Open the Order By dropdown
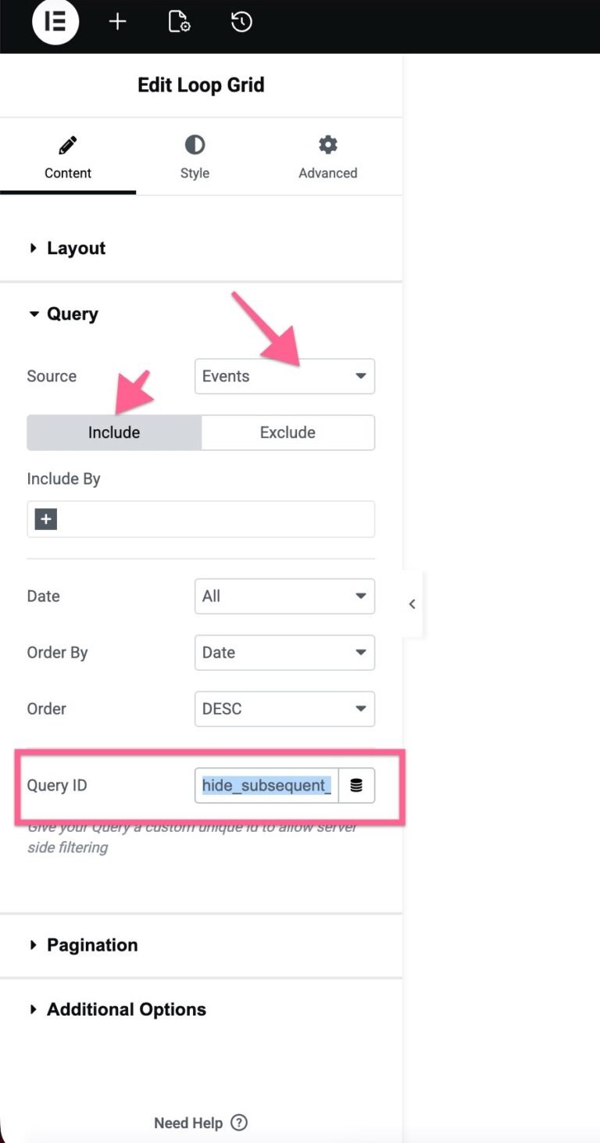The width and height of the screenshot is (600, 1143). [x=284, y=652]
